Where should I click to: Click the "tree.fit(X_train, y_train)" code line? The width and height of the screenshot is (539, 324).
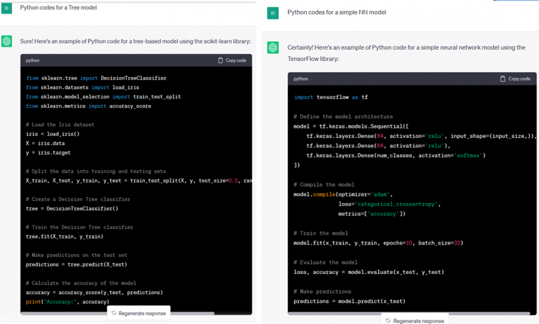click(x=64, y=236)
